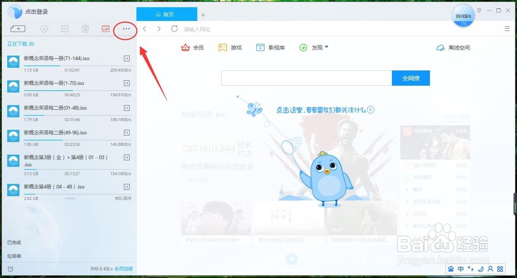Click the 891KB/s speed ball
The width and height of the screenshot is (517, 278).
(x=463, y=16)
